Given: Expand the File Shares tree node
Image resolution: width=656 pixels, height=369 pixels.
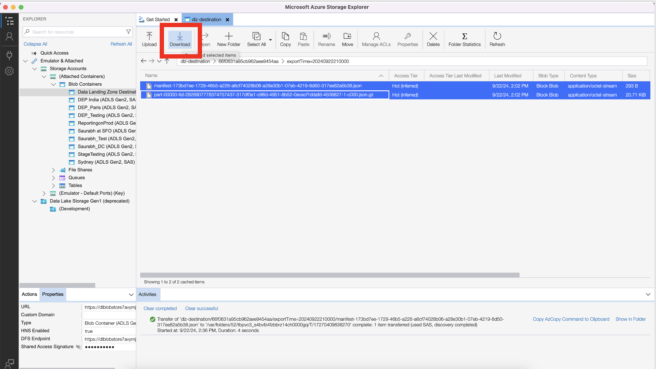Looking at the screenshot, I should click(x=53, y=170).
